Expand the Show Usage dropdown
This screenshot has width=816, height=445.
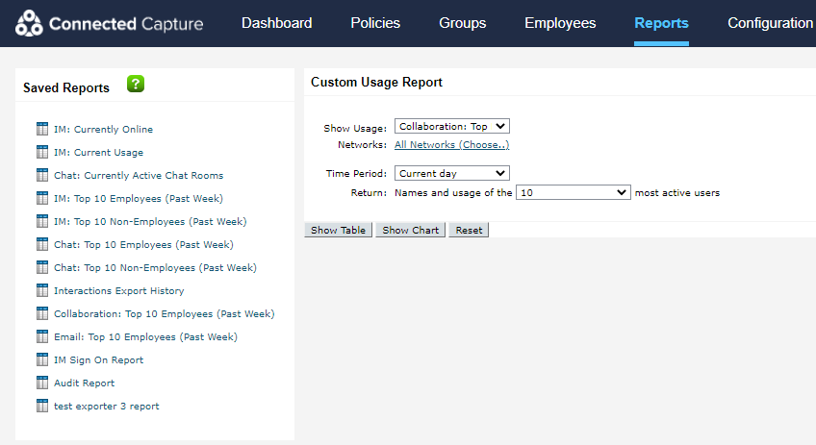(451, 126)
